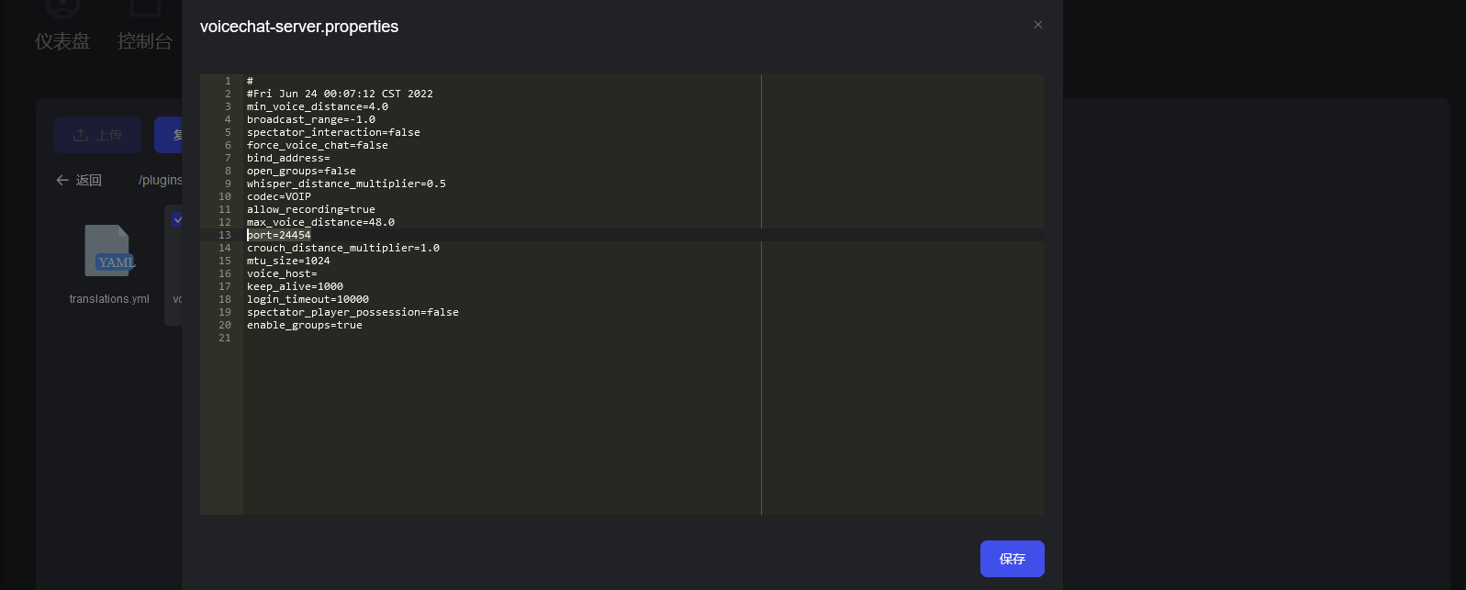Click line number 13 in gutter

click(225, 235)
